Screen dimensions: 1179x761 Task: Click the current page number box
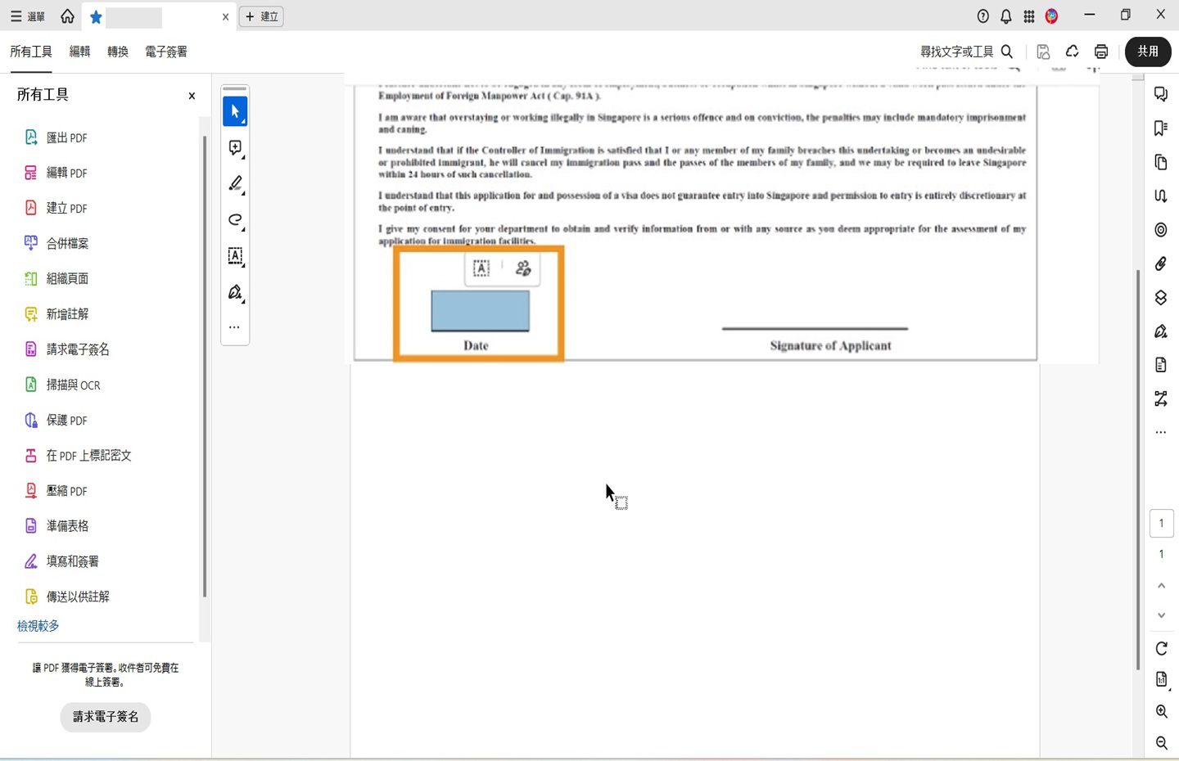[1161, 524]
